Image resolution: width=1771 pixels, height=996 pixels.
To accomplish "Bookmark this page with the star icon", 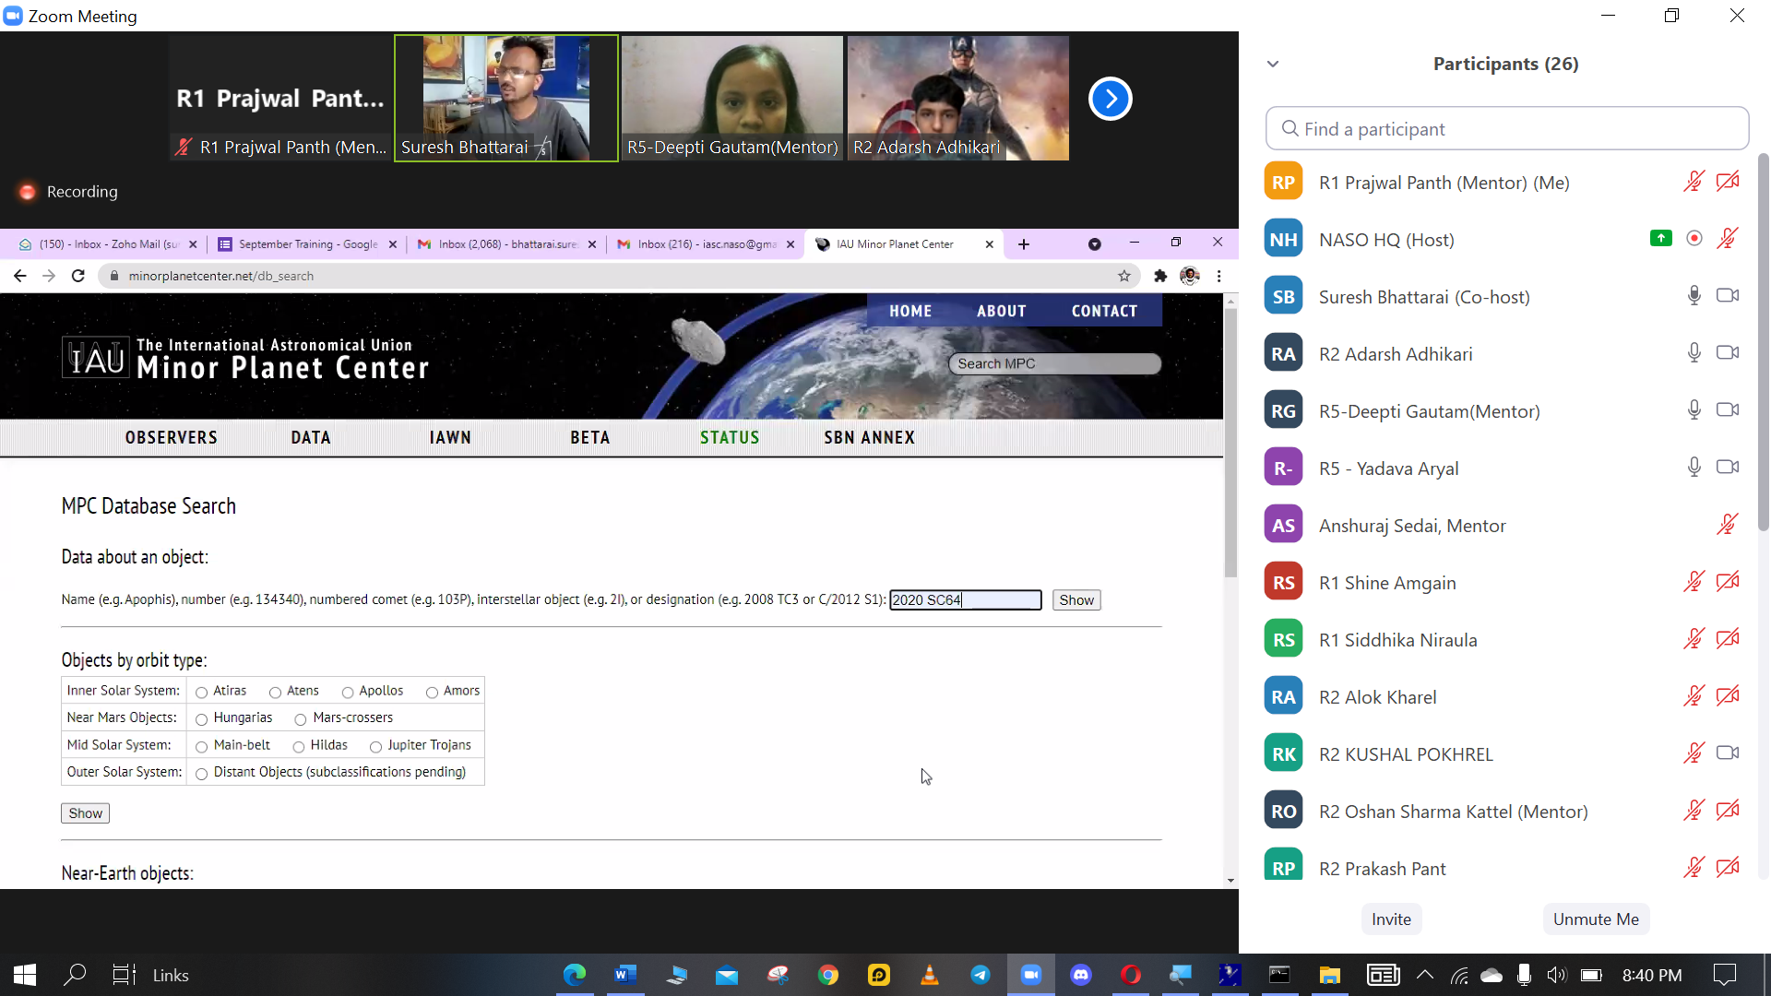I will coord(1123,276).
